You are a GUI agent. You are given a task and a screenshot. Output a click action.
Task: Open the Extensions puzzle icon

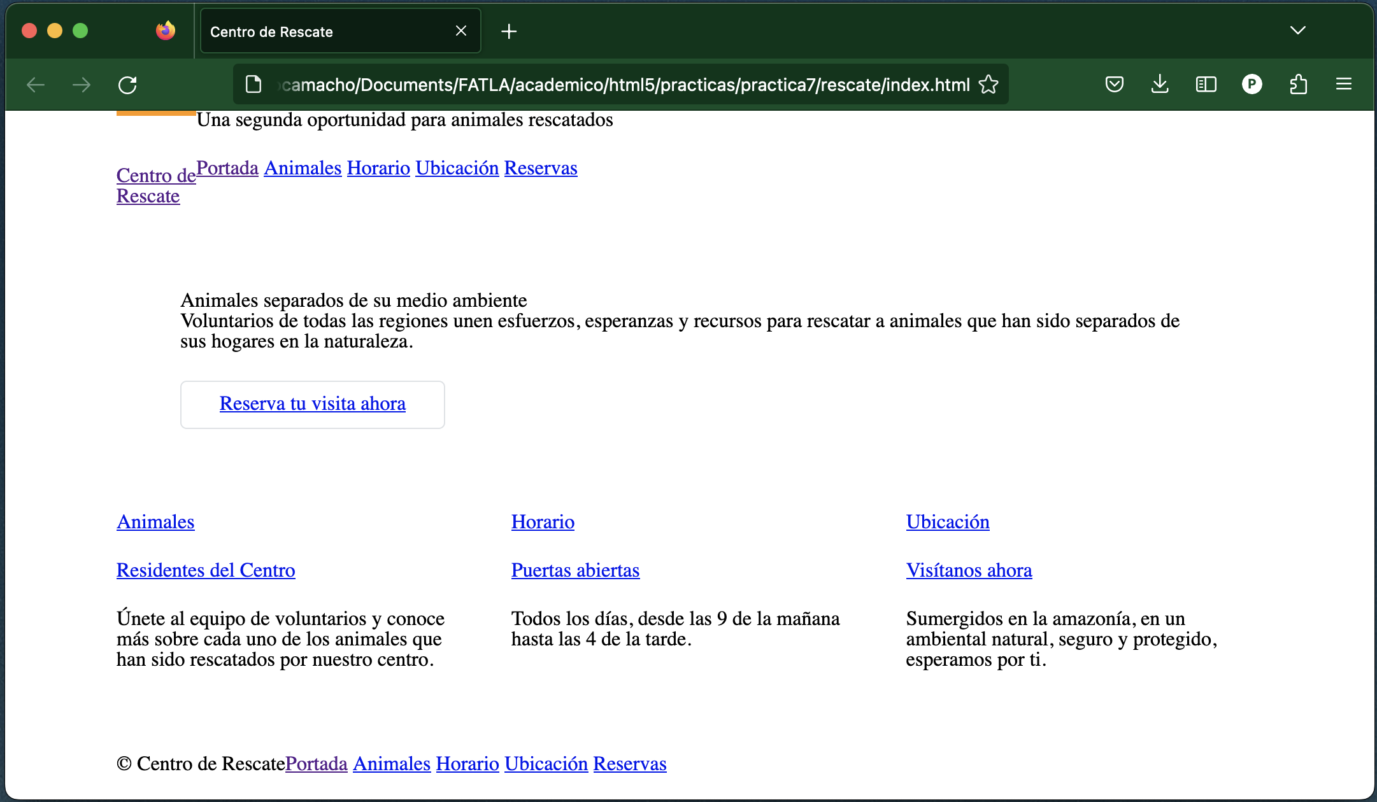(1298, 84)
